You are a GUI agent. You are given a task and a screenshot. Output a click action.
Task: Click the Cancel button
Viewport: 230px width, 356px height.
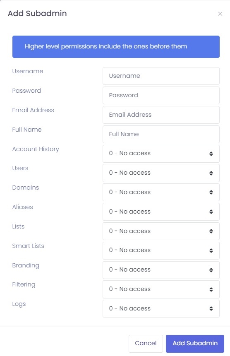pos(146,344)
